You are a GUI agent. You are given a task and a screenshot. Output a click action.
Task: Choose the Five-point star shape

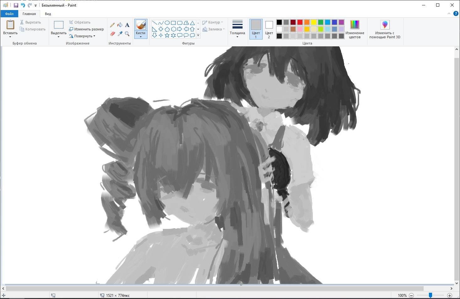(x=167, y=35)
